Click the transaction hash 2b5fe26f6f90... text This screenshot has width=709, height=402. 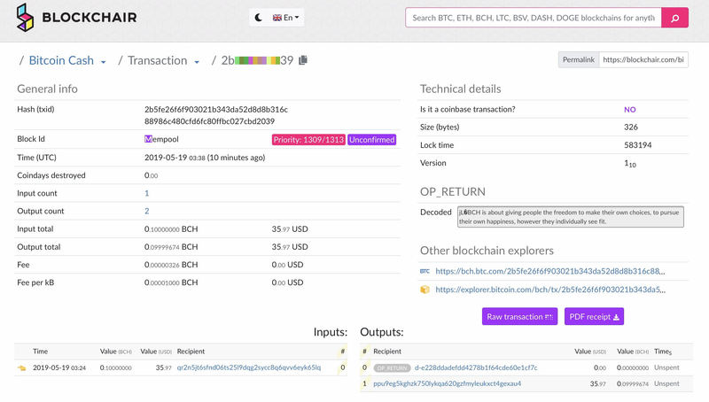pyautogui.click(x=216, y=115)
